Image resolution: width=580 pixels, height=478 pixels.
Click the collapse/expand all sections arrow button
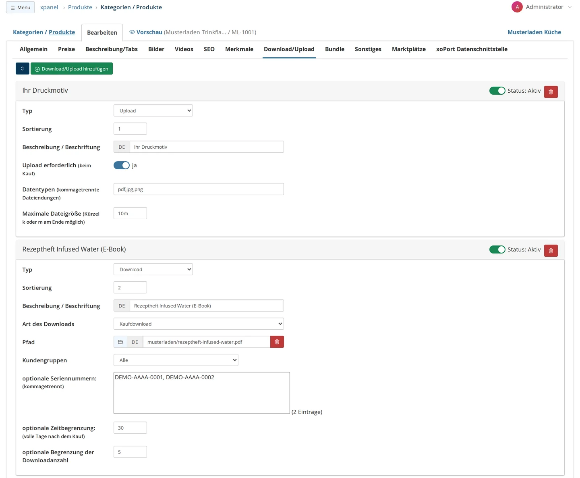tap(23, 69)
